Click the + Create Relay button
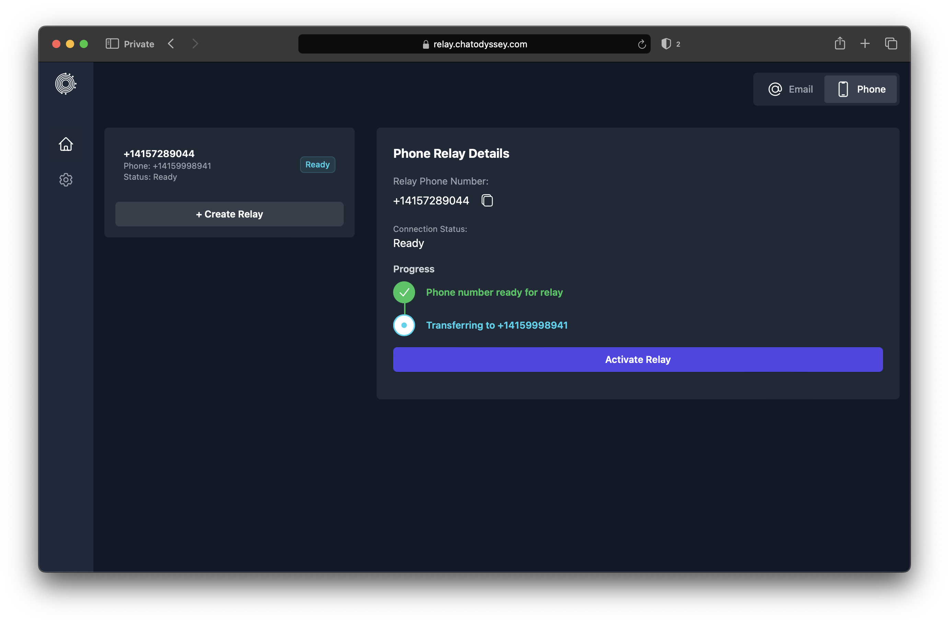Screen dimensions: 949x623 point(229,214)
